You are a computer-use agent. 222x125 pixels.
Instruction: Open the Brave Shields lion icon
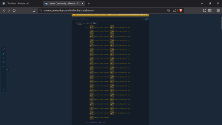[x=181, y=10]
